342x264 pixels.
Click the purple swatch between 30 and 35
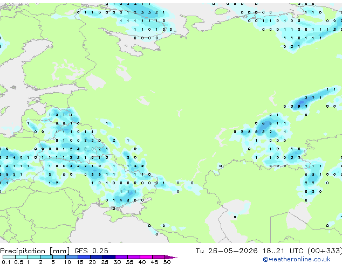121,257
